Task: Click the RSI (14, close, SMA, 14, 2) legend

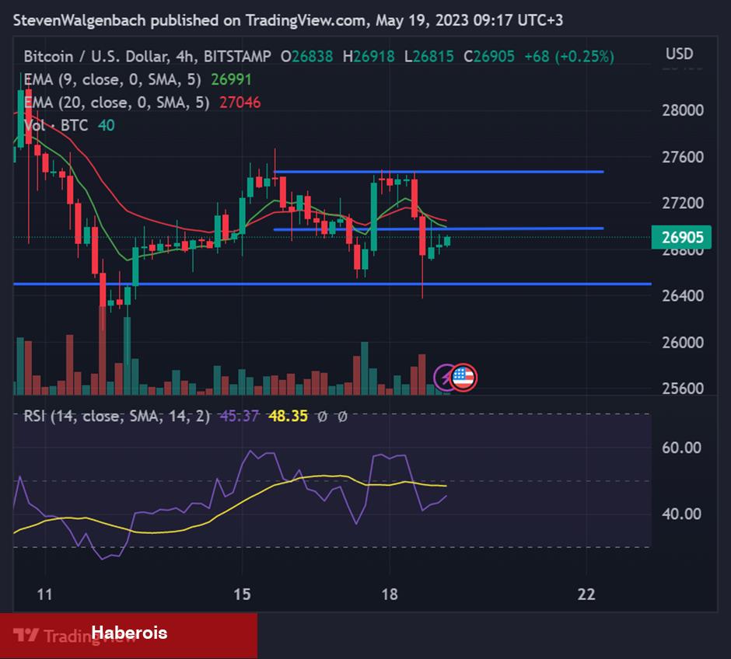Action: pyautogui.click(x=117, y=416)
